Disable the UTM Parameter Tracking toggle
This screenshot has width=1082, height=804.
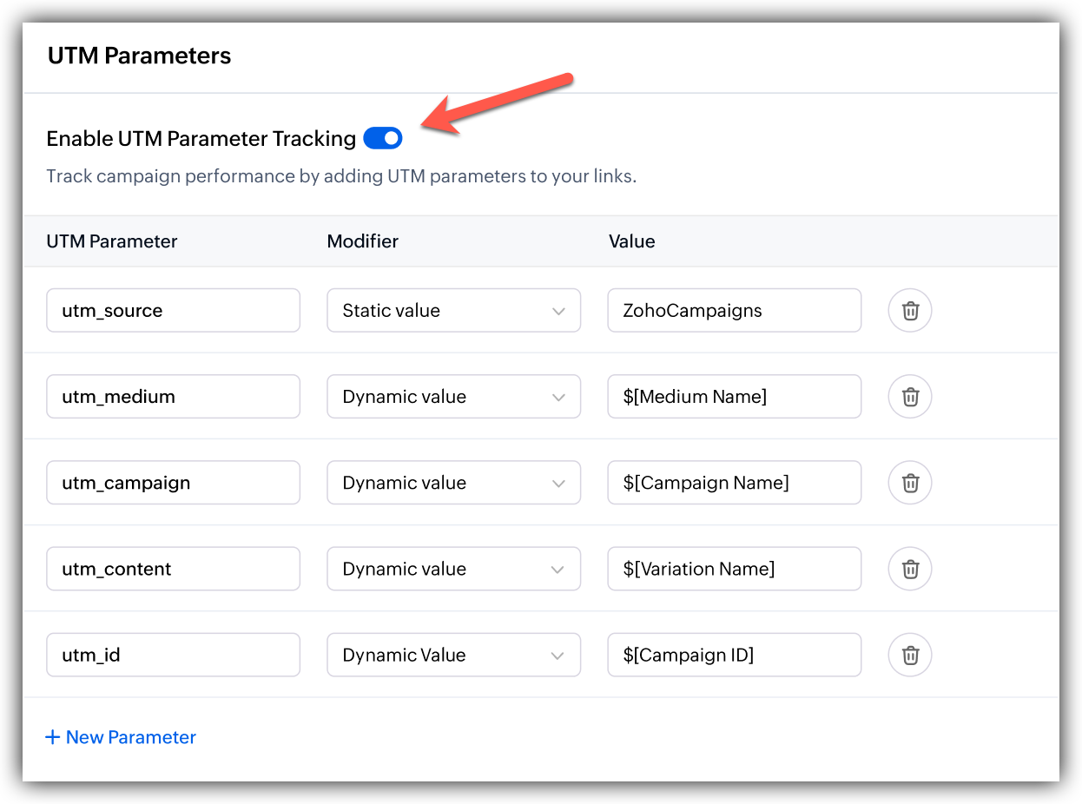coord(383,138)
